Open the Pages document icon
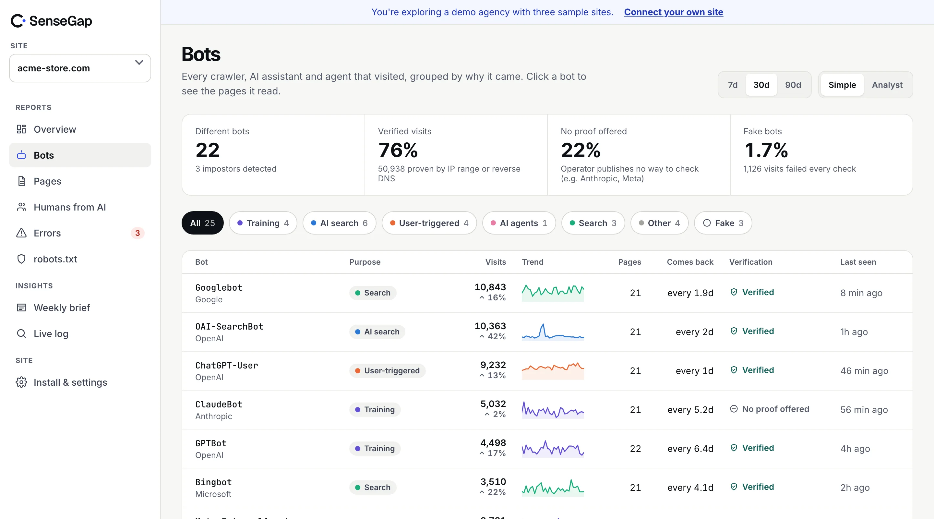Viewport: 934px width, 519px height. tap(21, 181)
